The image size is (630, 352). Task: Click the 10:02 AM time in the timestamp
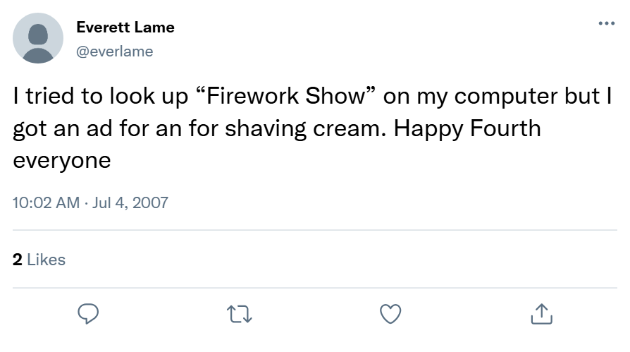pyautogui.click(x=46, y=202)
